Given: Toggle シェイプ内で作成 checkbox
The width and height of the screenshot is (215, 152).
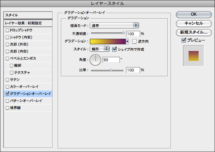Looking at the screenshot, I should 114,49.
